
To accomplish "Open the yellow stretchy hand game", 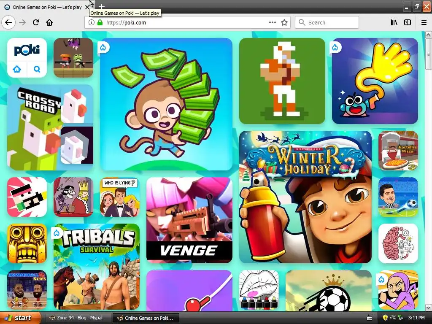I will click(x=375, y=81).
